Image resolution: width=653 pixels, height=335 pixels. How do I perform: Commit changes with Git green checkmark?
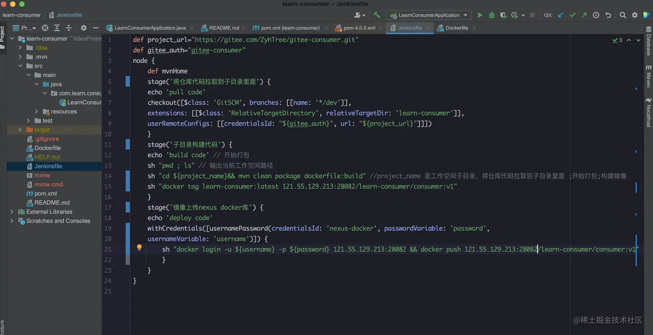coord(573,15)
